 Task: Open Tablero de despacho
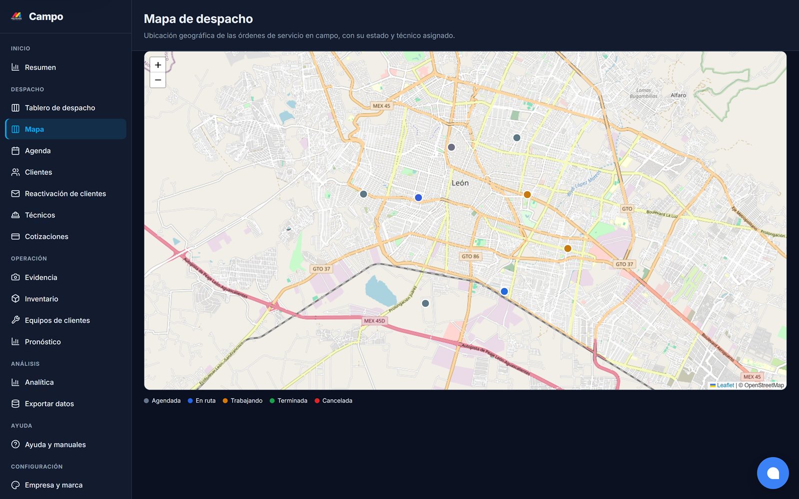[65, 108]
